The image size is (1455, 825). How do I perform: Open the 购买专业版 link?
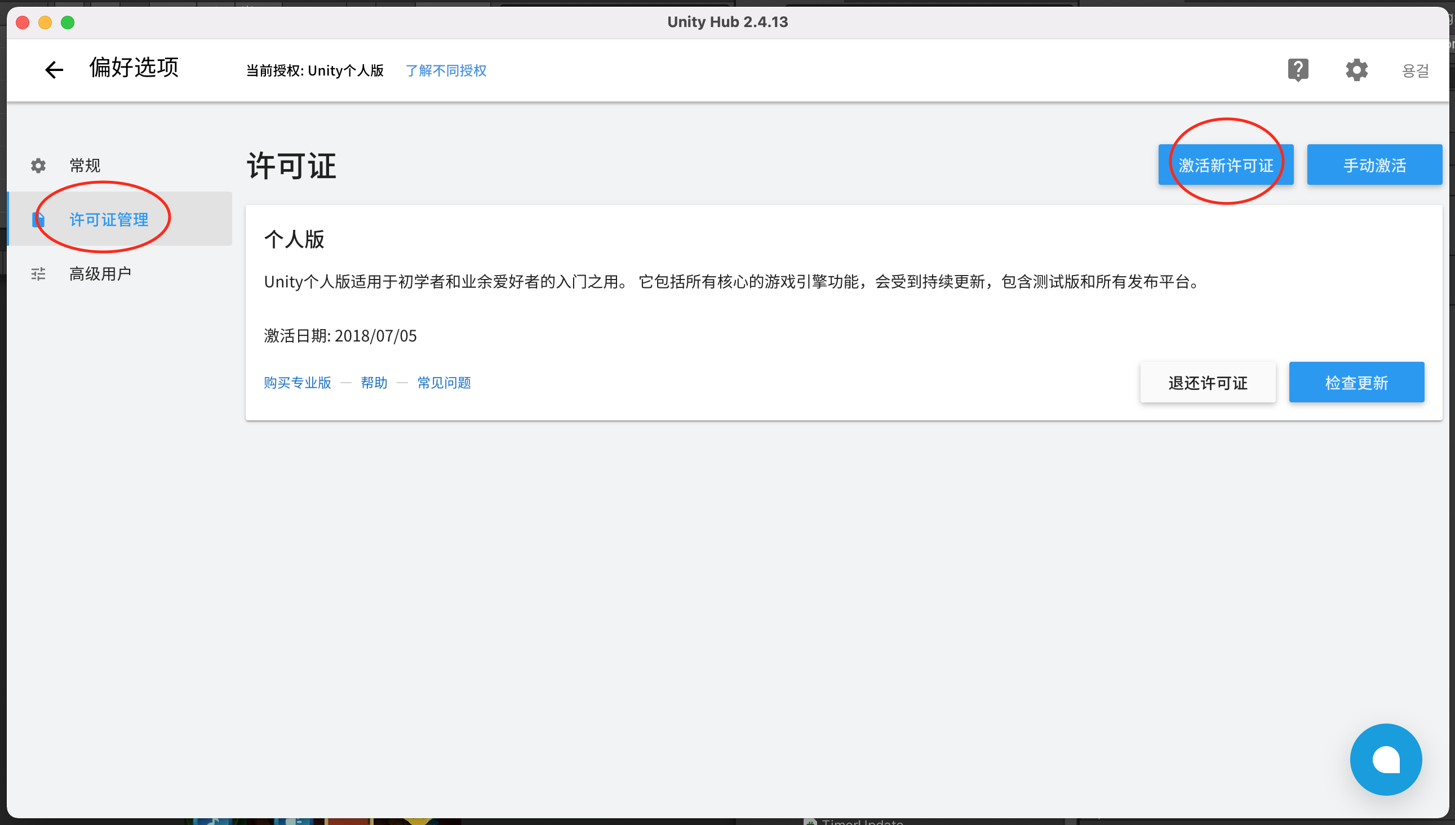click(297, 383)
